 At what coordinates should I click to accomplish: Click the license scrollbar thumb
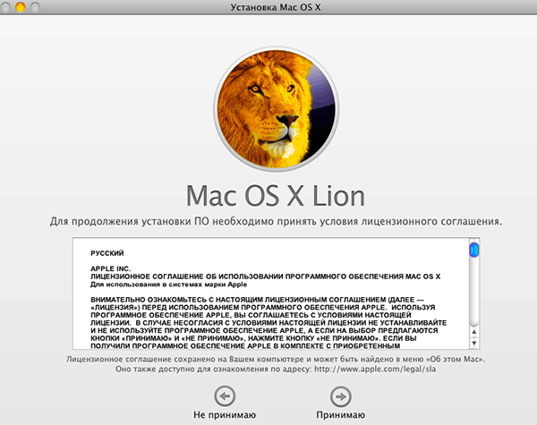pyautogui.click(x=474, y=250)
